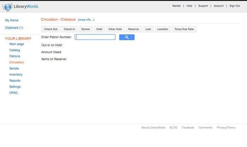Viewport: 247px width, 147px height.
Task: Open the Location tab
Action: [x=163, y=29]
